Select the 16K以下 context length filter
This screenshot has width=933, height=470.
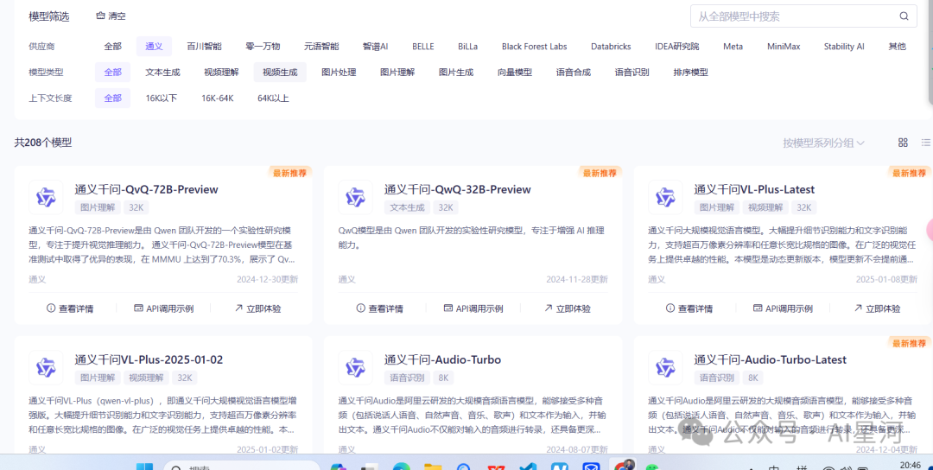pyautogui.click(x=161, y=98)
